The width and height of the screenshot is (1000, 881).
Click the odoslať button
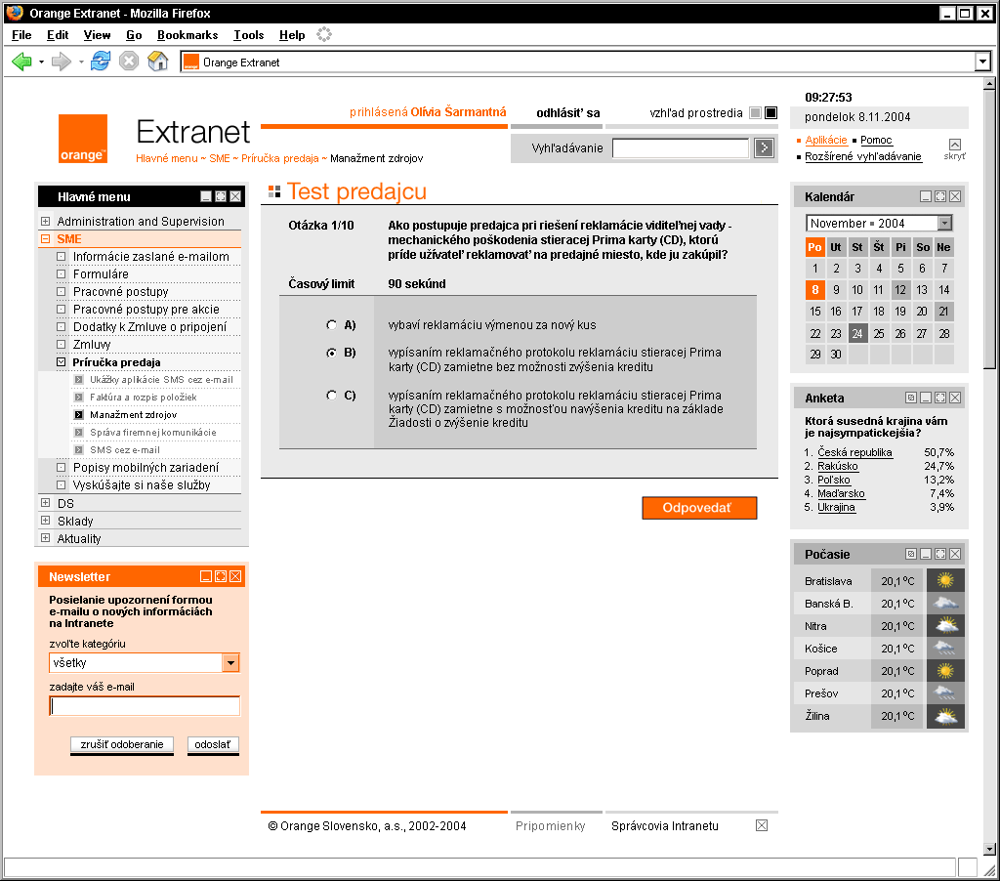tap(213, 744)
